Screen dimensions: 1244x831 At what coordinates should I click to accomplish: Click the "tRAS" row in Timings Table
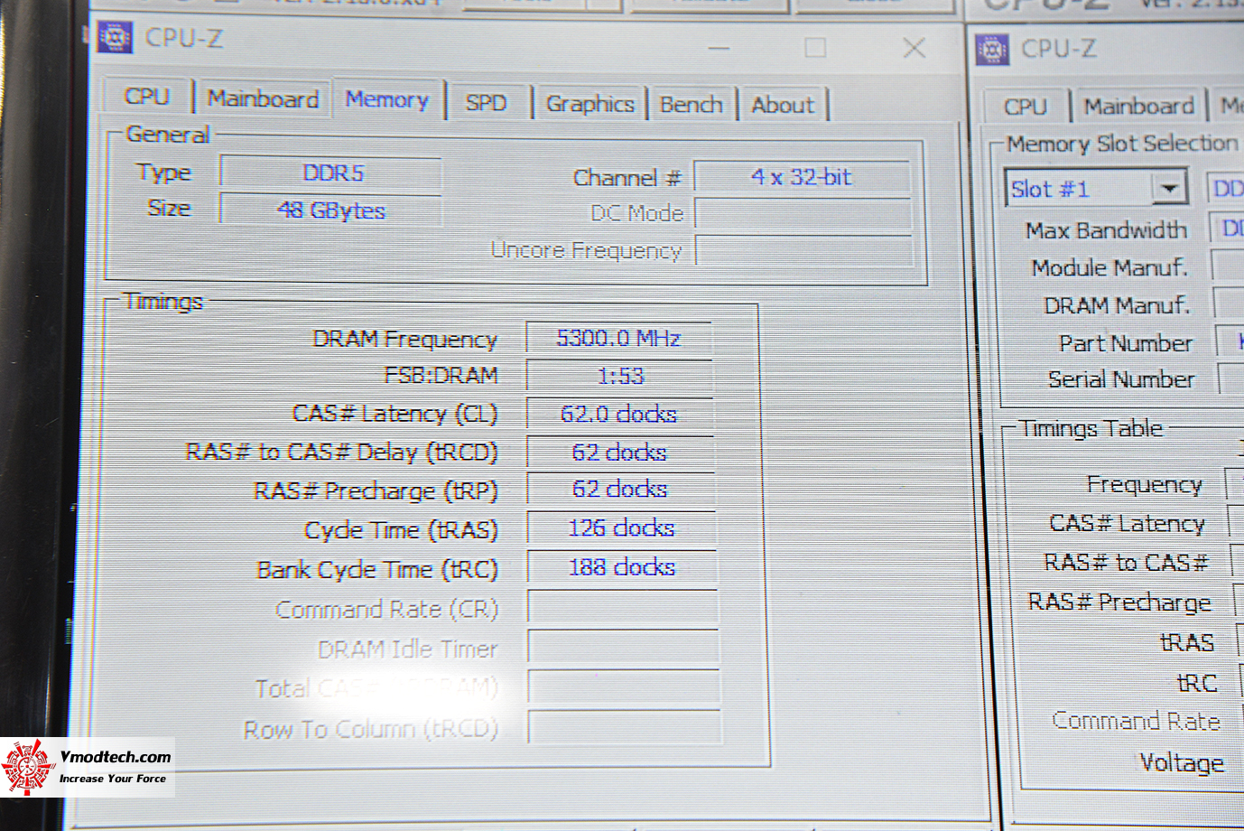click(x=1187, y=642)
